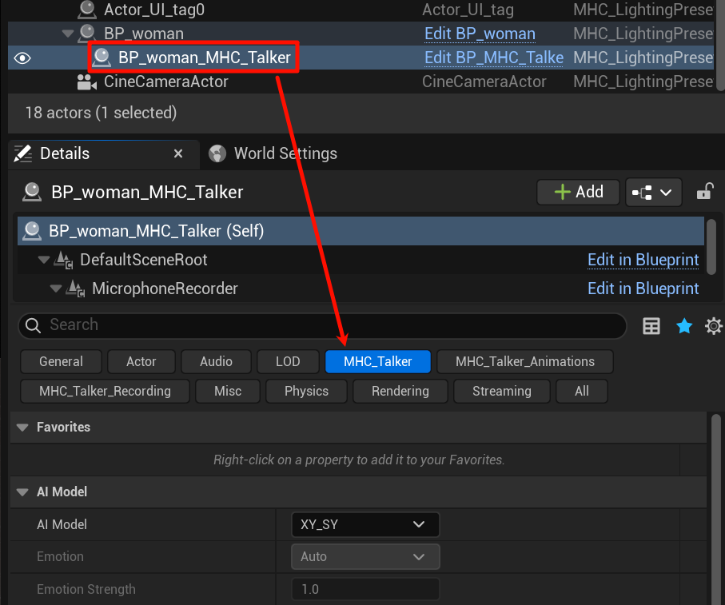
Task: Collapse the AI Model section
Action: click(22, 492)
